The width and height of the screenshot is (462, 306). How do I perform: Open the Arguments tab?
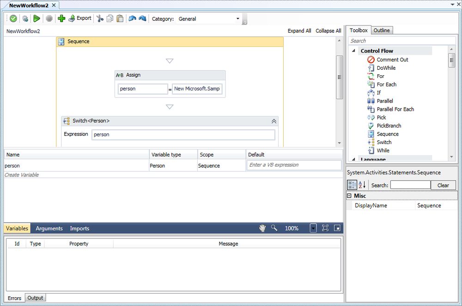click(49, 228)
